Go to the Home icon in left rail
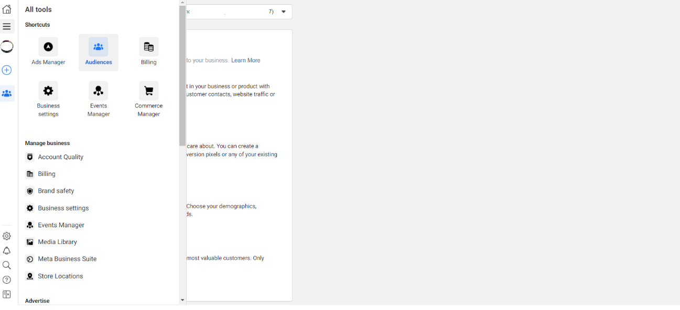Screen dimensions: 680x310 (x=7, y=9)
